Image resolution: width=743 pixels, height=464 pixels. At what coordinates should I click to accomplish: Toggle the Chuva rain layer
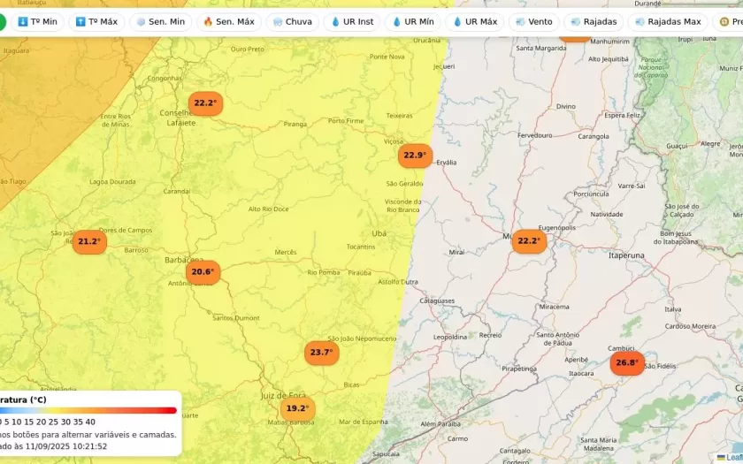293,21
